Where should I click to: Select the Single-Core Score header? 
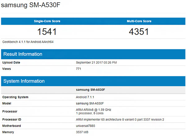tap(47, 21)
